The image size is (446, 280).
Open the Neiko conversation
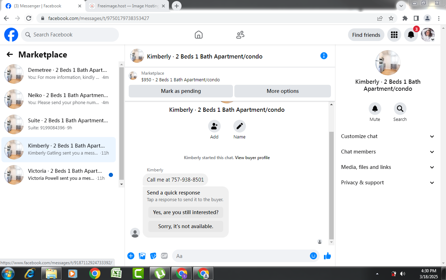(x=59, y=99)
